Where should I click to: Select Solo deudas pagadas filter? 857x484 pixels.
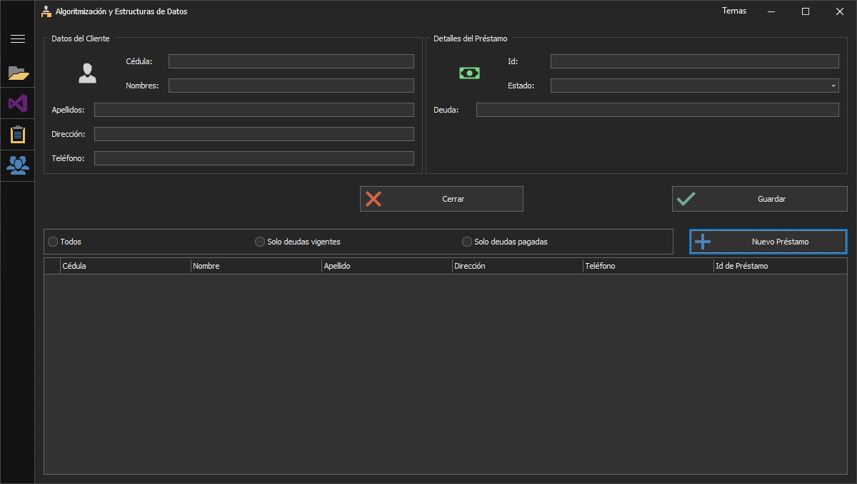pyautogui.click(x=467, y=242)
